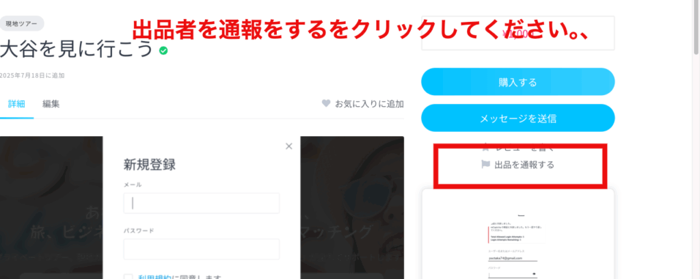
Task: Click the login screenshot preview card
Action: click(x=518, y=234)
